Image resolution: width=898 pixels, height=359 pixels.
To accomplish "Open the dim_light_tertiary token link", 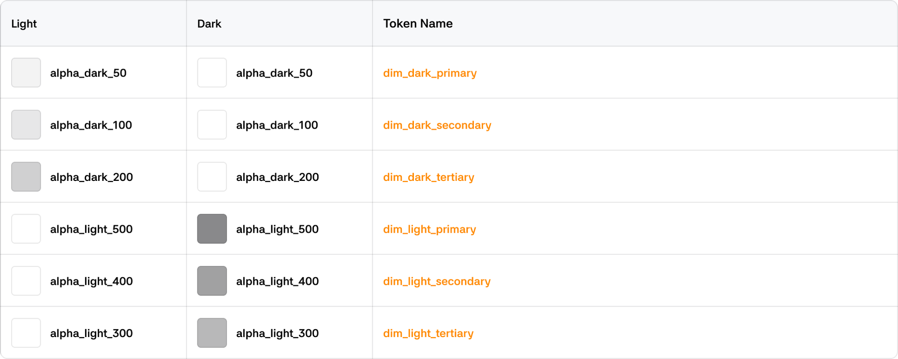I will coord(428,333).
